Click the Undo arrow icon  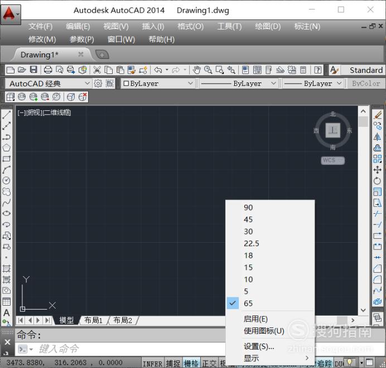(x=158, y=70)
